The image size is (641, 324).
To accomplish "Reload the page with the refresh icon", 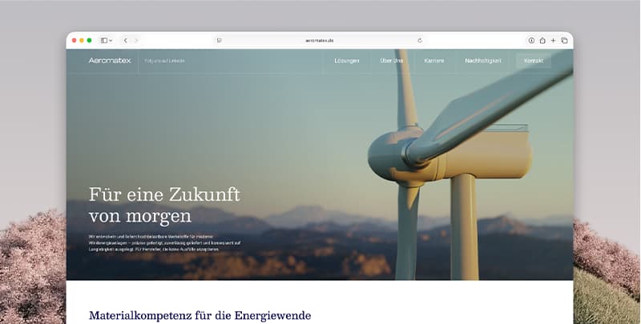I will (x=420, y=40).
